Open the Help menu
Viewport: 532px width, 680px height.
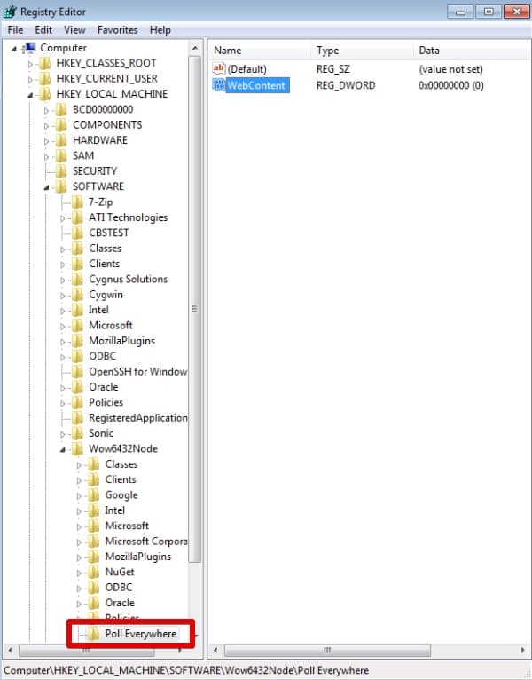pos(160,30)
